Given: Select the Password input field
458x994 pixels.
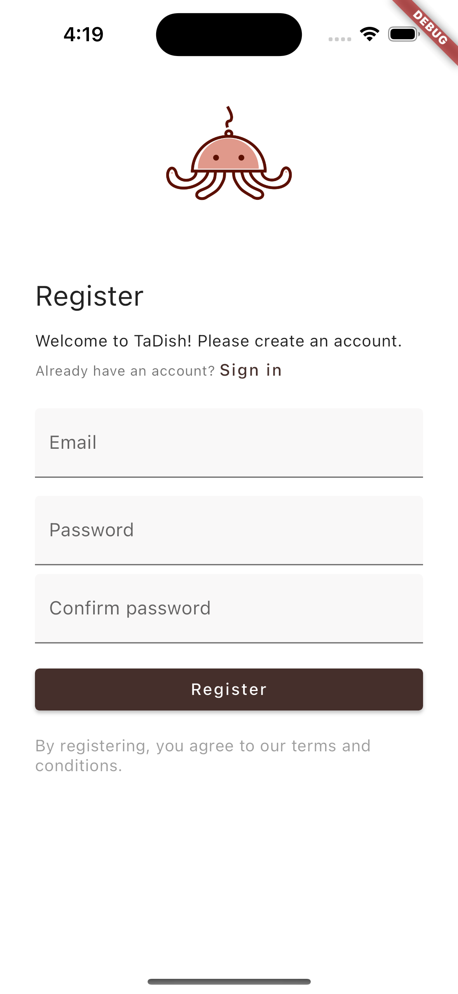Looking at the screenshot, I should coord(229,530).
